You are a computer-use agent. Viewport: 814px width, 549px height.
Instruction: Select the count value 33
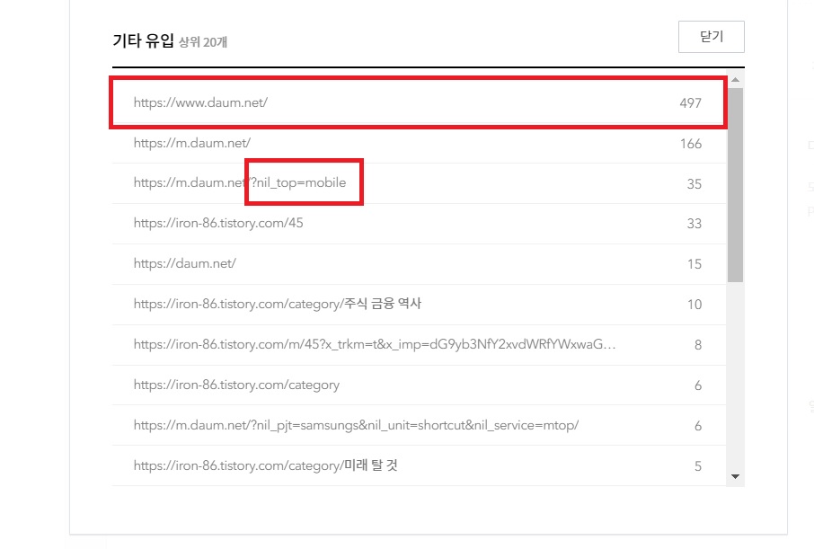tap(695, 224)
